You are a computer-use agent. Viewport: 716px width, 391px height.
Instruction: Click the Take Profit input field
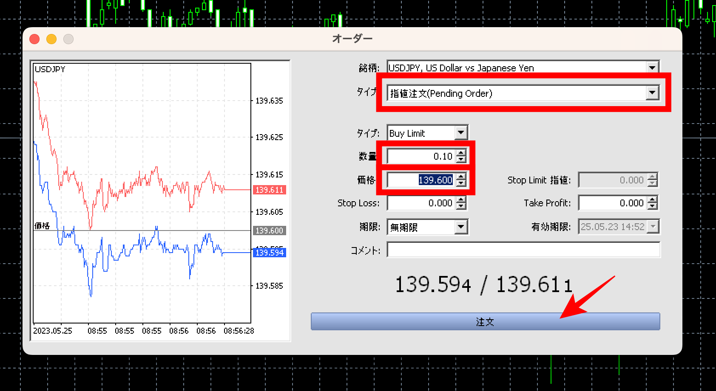pos(612,203)
